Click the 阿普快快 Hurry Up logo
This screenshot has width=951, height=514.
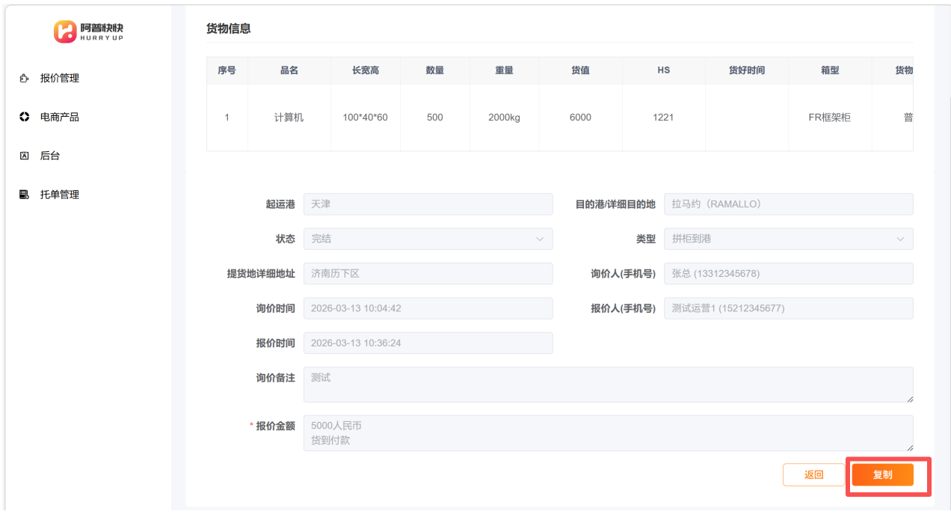pyautogui.click(x=88, y=31)
